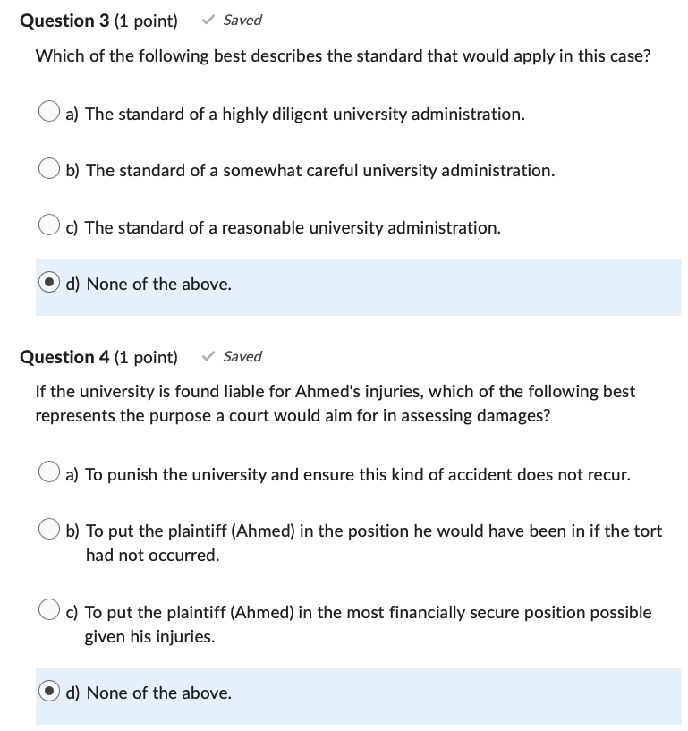Image resolution: width=688 pixels, height=731 pixels.
Task: Select radio option c for Question 3
Action: coord(49,224)
